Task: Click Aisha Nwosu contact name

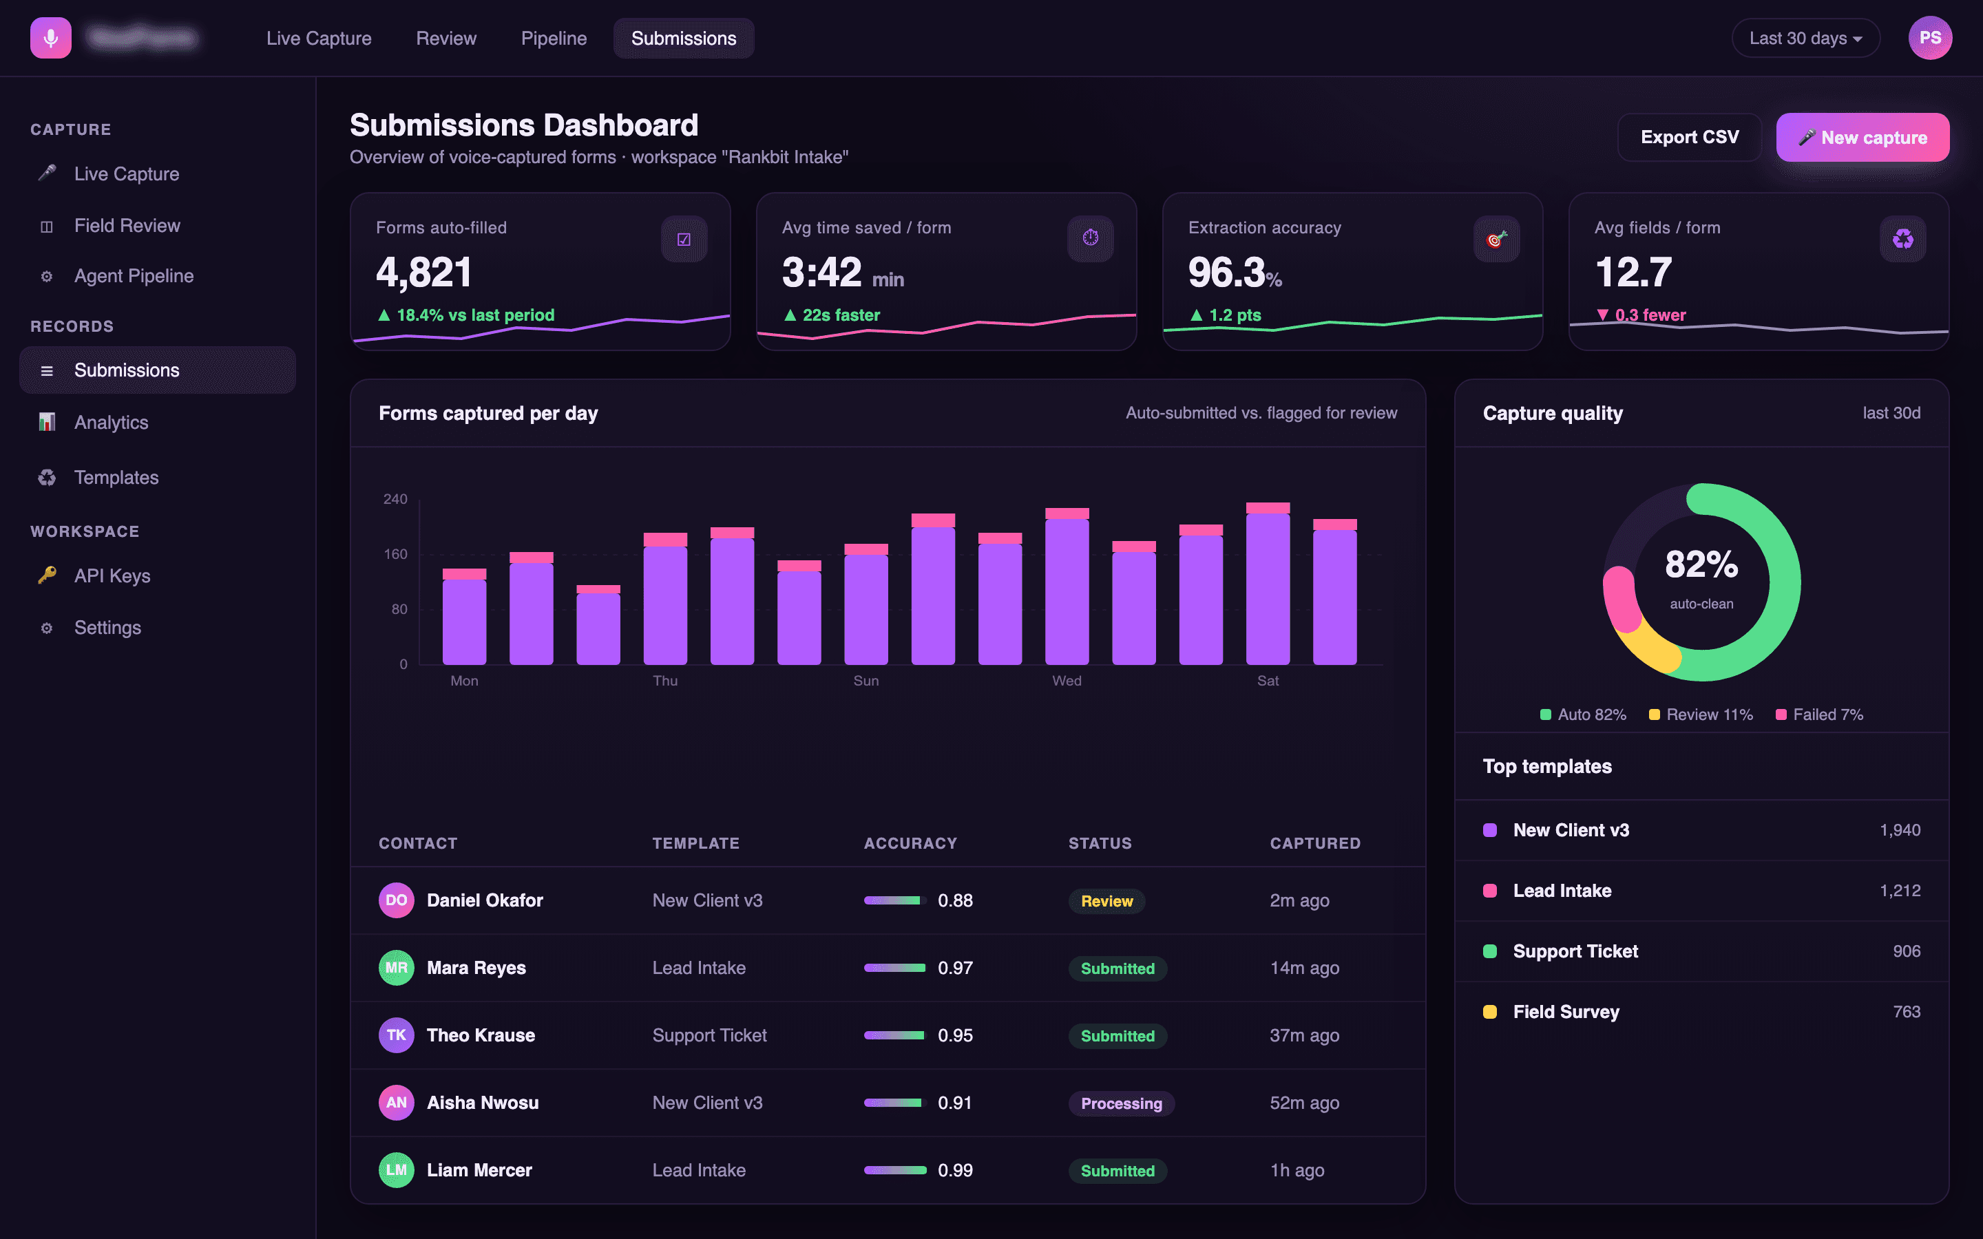Action: click(483, 1103)
